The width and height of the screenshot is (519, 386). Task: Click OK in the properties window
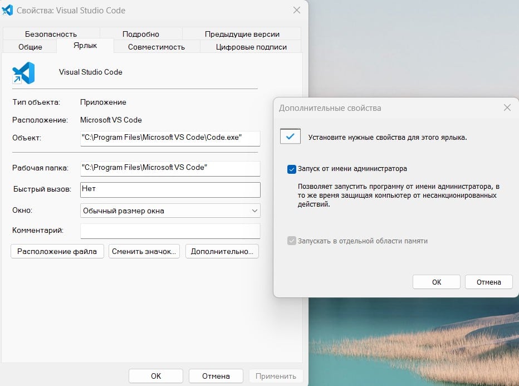click(156, 376)
